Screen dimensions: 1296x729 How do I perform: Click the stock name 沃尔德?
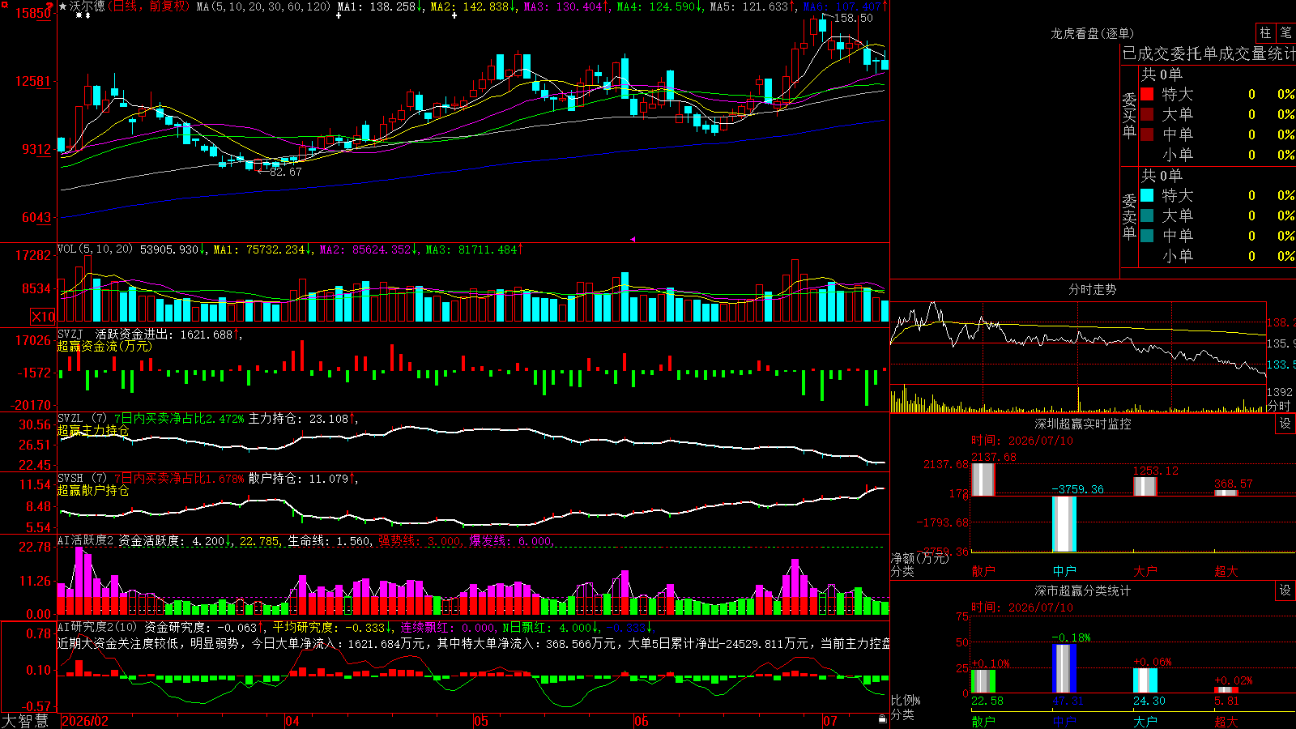coord(87,6)
